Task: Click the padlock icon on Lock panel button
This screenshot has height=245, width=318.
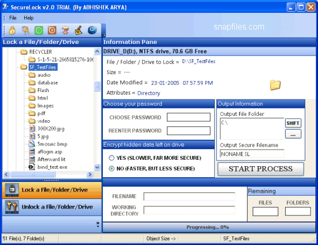Action: click(12, 190)
